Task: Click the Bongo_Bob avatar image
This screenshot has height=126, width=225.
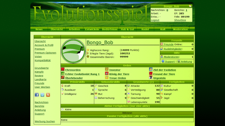Action: (73, 51)
